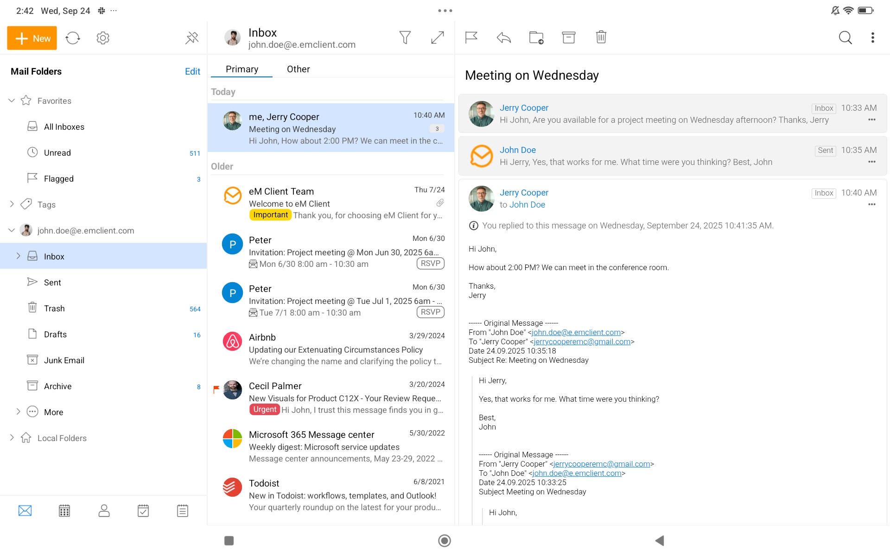Delete message with trash icon
890x556 pixels.
601,37
